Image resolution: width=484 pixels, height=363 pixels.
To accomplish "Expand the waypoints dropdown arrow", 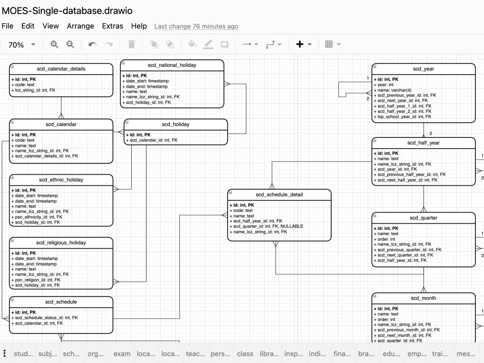I will click(280, 45).
